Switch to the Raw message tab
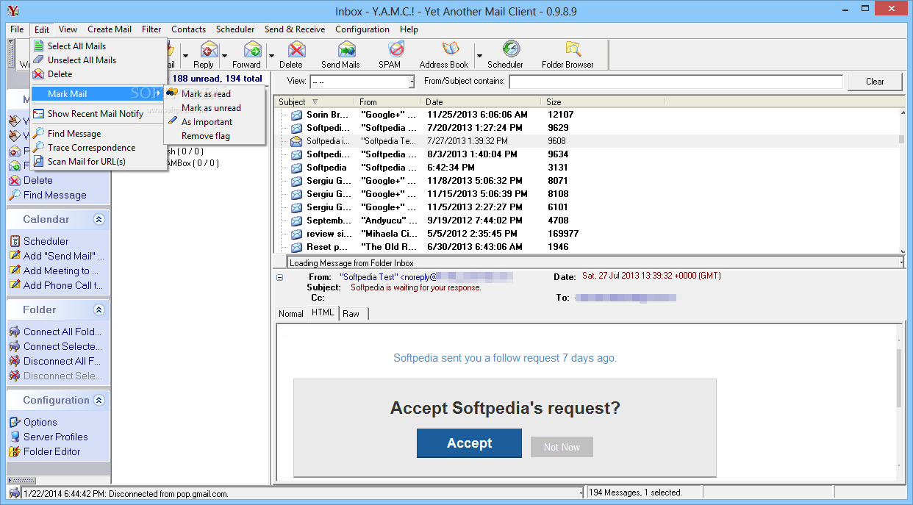This screenshot has width=913, height=505. point(351,314)
